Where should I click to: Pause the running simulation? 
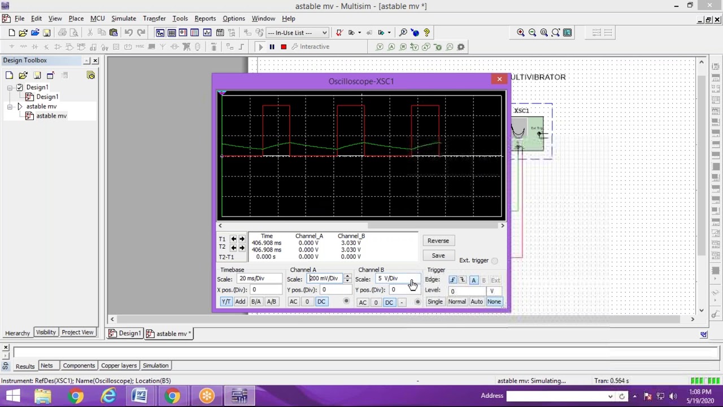pyautogui.click(x=272, y=47)
